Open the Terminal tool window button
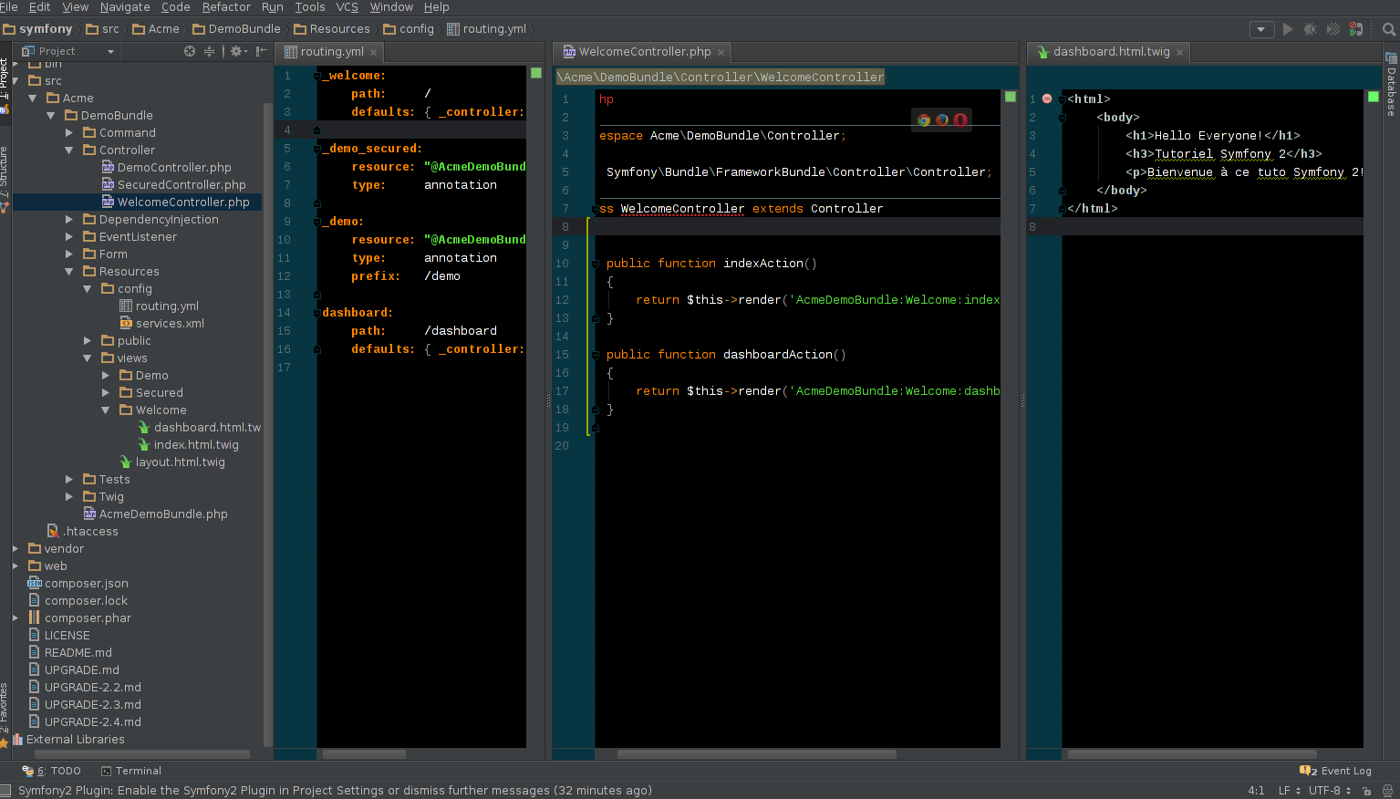This screenshot has height=799, width=1400. click(x=131, y=771)
